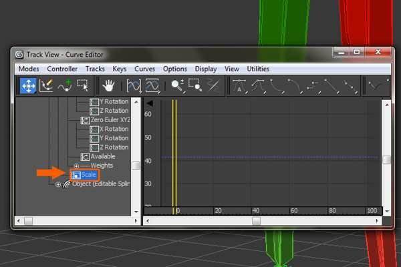This screenshot has width=401, height=267.
Task: Select the Zero Euler XYZ track
Action: click(x=110, y=120)
